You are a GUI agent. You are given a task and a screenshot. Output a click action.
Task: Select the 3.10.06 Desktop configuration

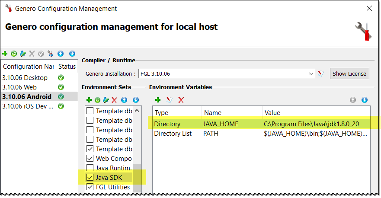(25, 78)
